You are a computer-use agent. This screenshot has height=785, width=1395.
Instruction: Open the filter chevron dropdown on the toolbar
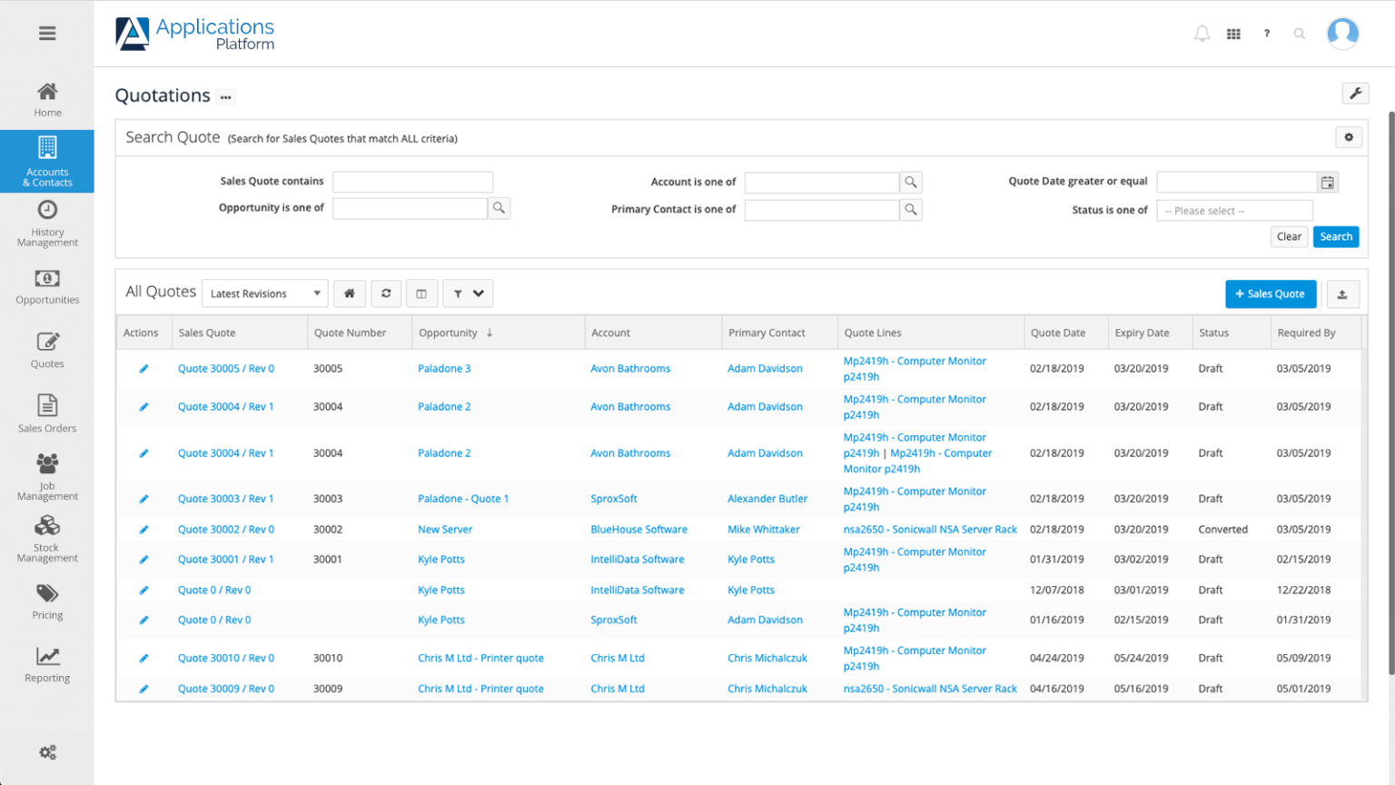tap(479, 293)
